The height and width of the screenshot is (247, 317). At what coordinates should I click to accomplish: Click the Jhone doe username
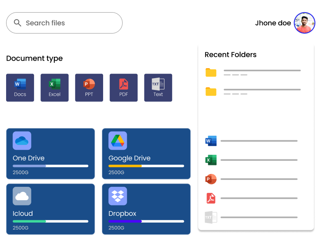(x=273, y=23)
